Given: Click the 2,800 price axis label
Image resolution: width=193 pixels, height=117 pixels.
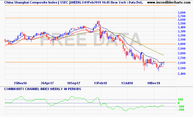Looking at the screenshot, I should 182,54.
